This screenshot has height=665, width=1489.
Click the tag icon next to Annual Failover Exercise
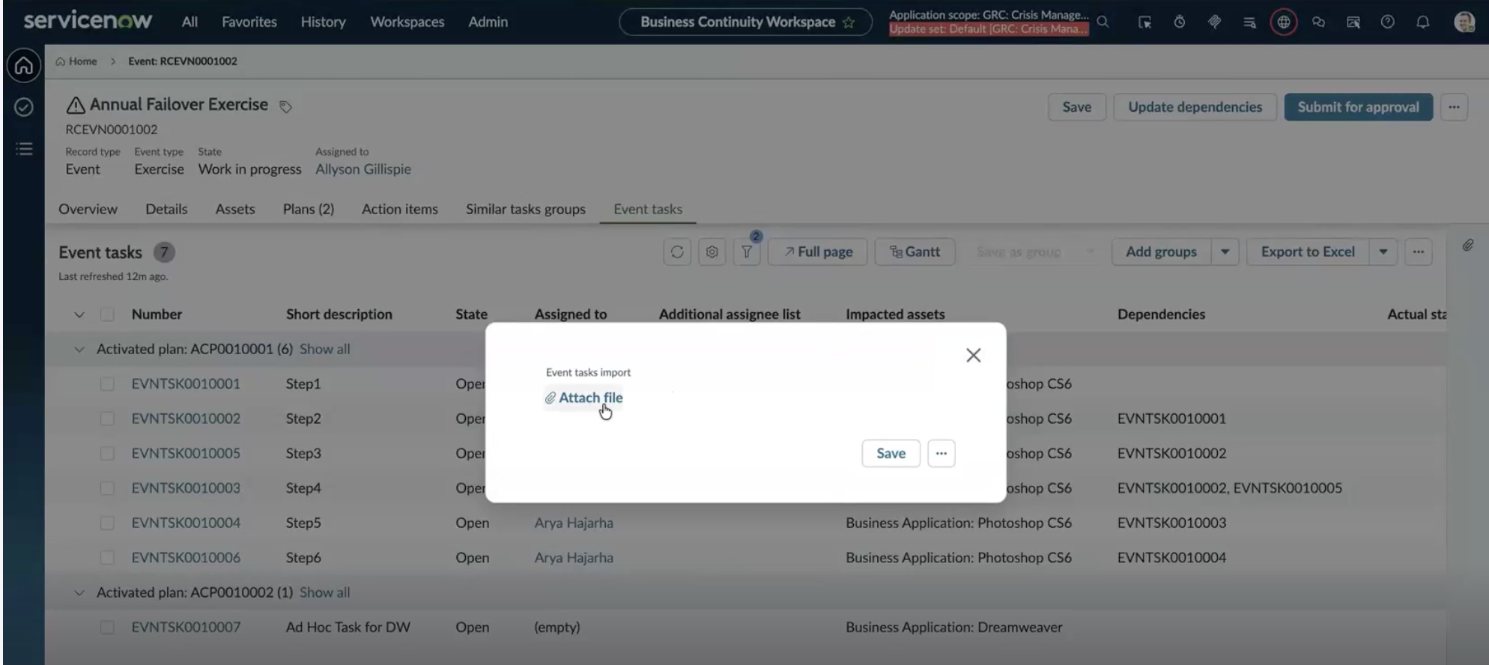pos(285,106)
